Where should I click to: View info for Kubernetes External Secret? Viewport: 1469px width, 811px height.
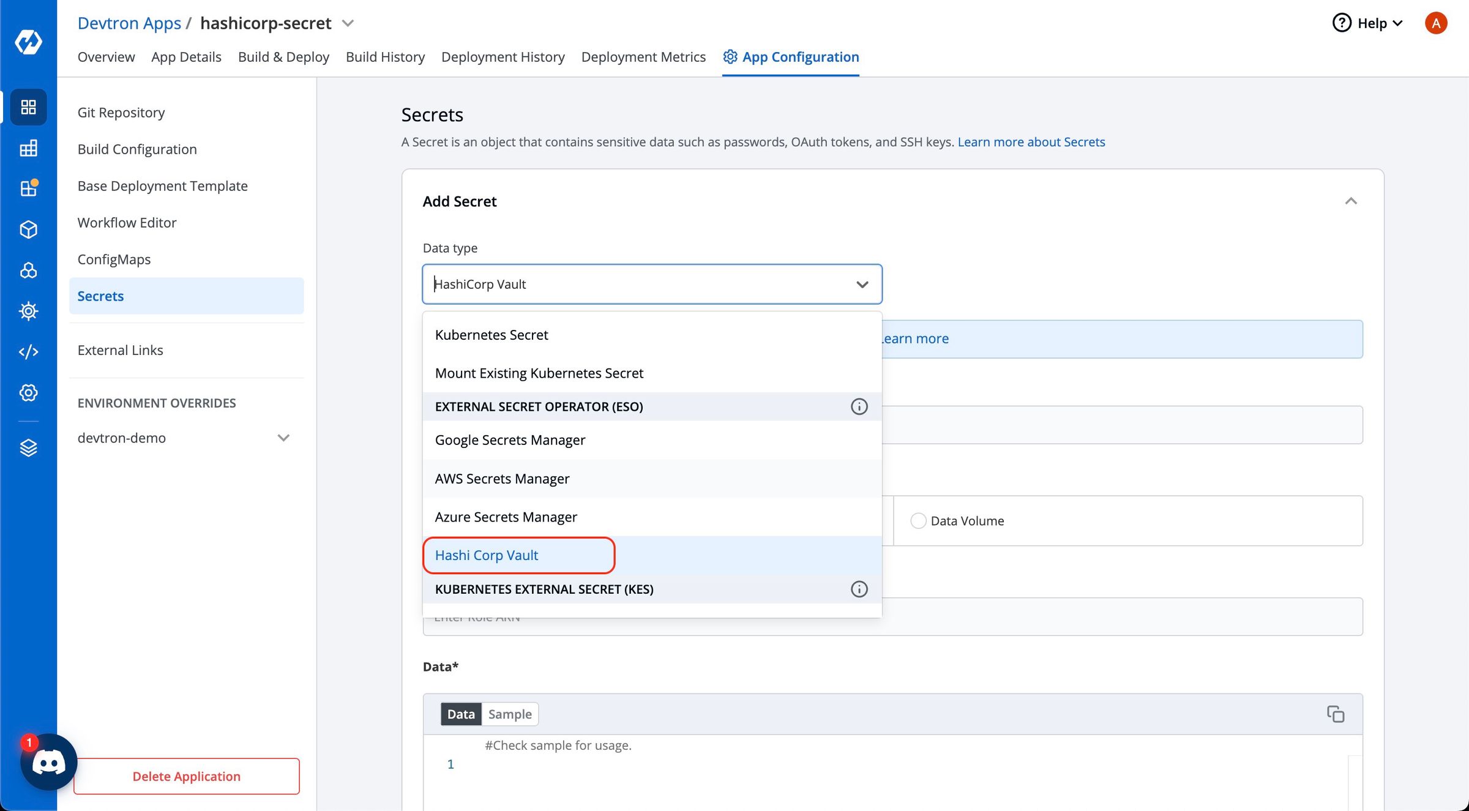pyautogui.click(x=859, y=589)
